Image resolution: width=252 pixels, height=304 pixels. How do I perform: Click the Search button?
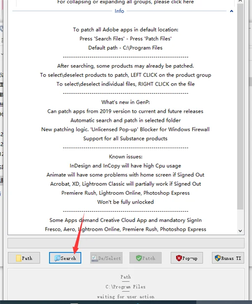(x=65, y=258)
